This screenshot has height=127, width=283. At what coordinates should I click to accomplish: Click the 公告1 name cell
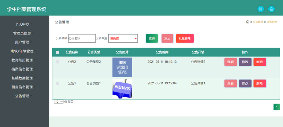pos(72,83)
